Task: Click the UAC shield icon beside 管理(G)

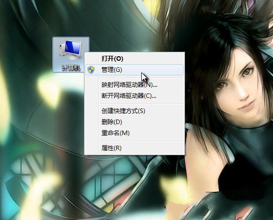Action: 91,70
